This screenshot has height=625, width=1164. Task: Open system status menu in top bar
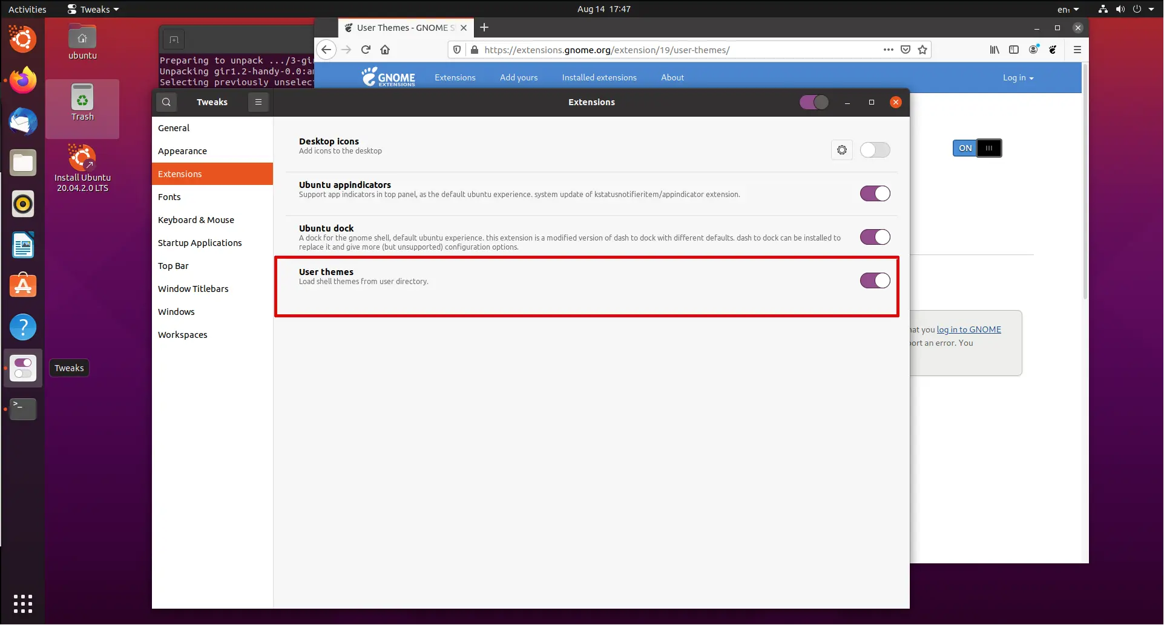1126,9
